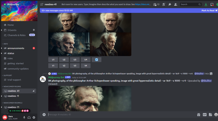Screen dimensions: 218x121
Task: Click the Midjourney server banner image
Action: (19, 11)
